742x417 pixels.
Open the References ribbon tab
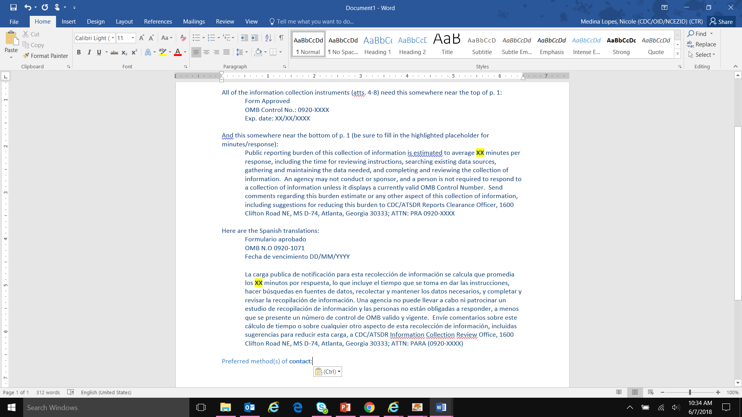pos(158,22)
